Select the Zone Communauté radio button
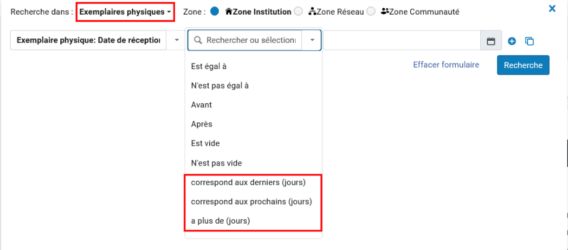The image size is (568, 250). point(370,11)
